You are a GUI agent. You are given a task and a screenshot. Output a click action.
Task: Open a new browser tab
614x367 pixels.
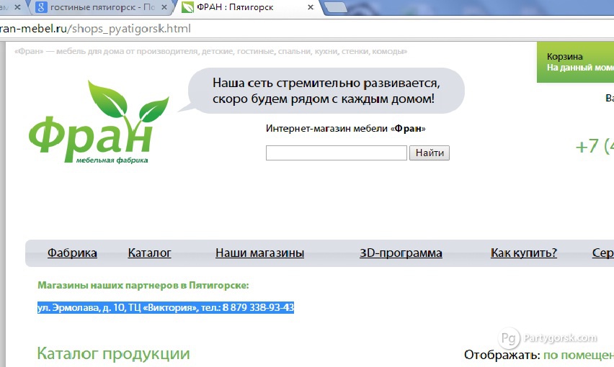coord(336,7)
